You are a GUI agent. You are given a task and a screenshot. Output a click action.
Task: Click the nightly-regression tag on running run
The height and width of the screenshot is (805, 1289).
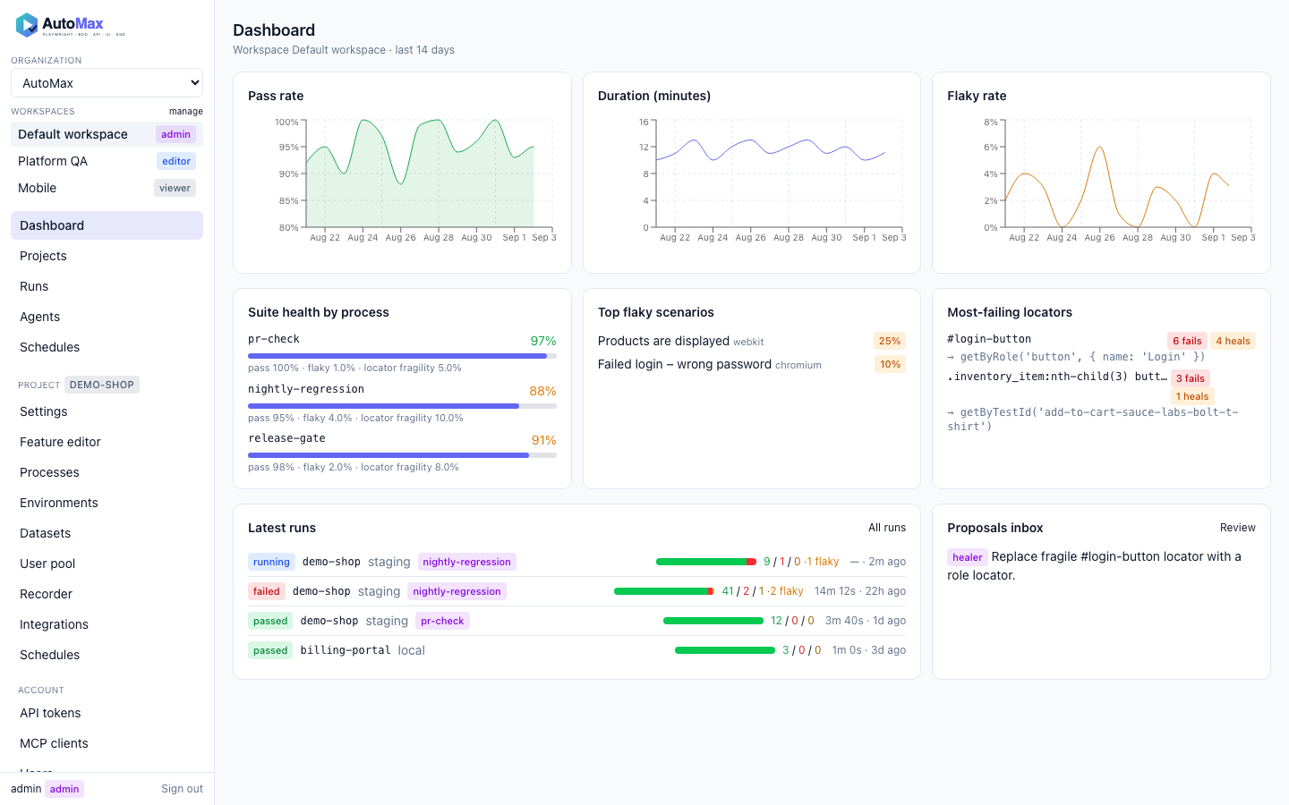pos(466,562)
